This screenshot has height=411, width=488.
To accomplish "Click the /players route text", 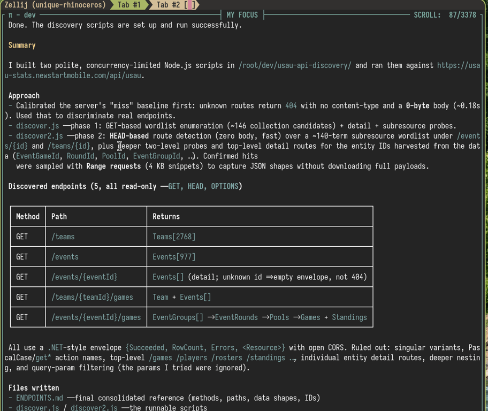I will pyautogui.click(x=192, y=358).
